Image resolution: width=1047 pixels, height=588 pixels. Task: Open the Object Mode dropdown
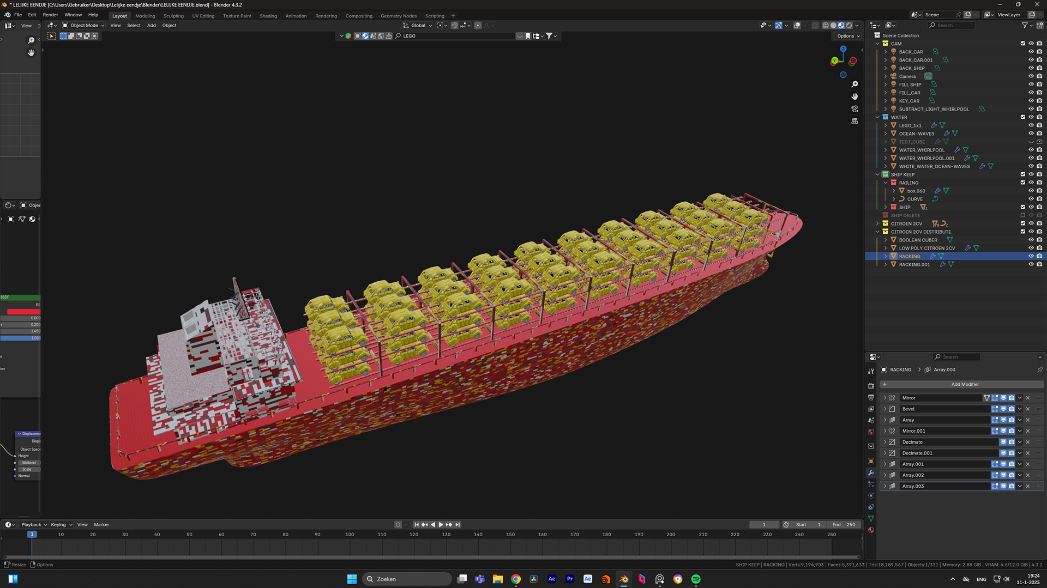coord(83,26)
